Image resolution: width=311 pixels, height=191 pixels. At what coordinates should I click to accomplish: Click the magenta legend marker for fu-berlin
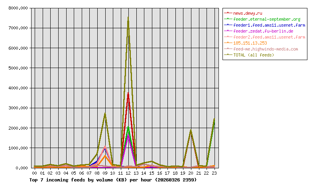tap(228, 31)
